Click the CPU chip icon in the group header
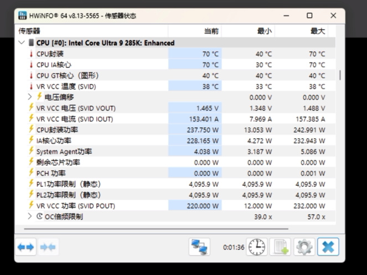Viewport: 367px width, 275px height. (31, 43)
